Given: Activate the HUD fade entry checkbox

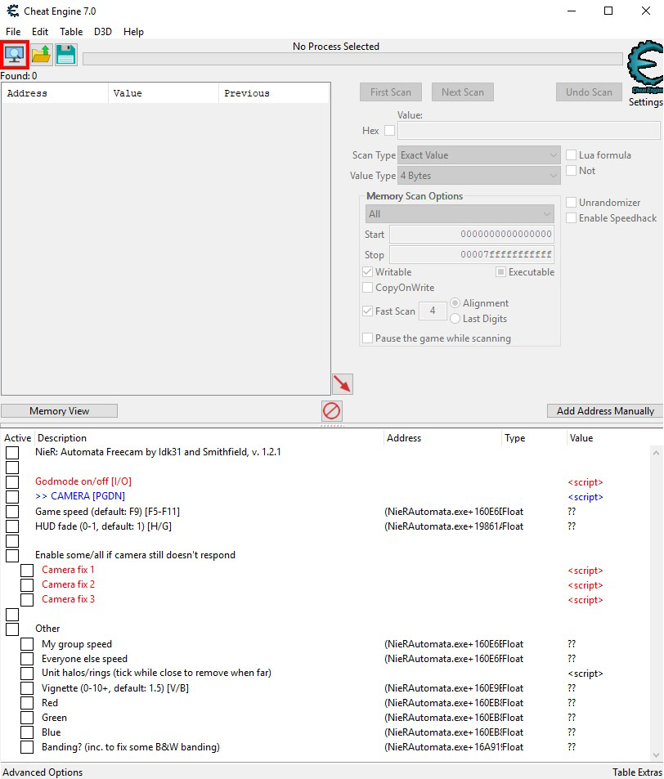Looking at the screenshot, I should pyautogui.click(x=12, y=526).
